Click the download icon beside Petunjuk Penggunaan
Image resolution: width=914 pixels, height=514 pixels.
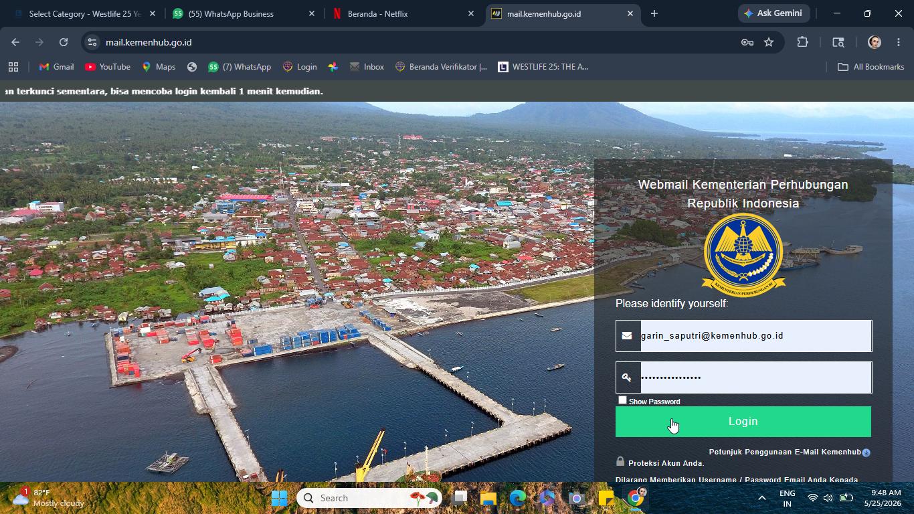[866, 453]
